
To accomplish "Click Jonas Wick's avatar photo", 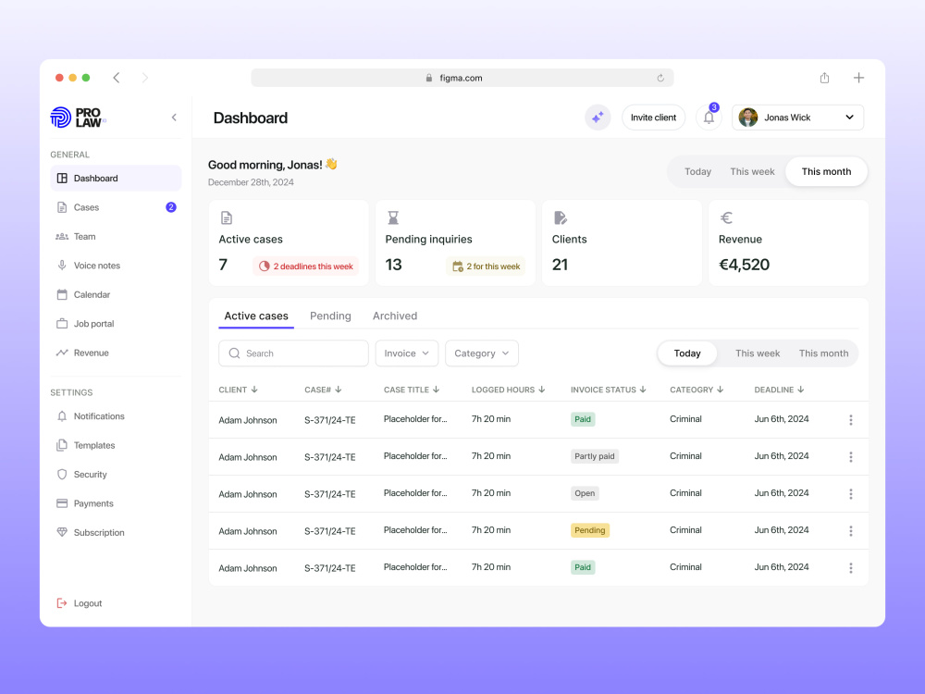I will [748, 118].
